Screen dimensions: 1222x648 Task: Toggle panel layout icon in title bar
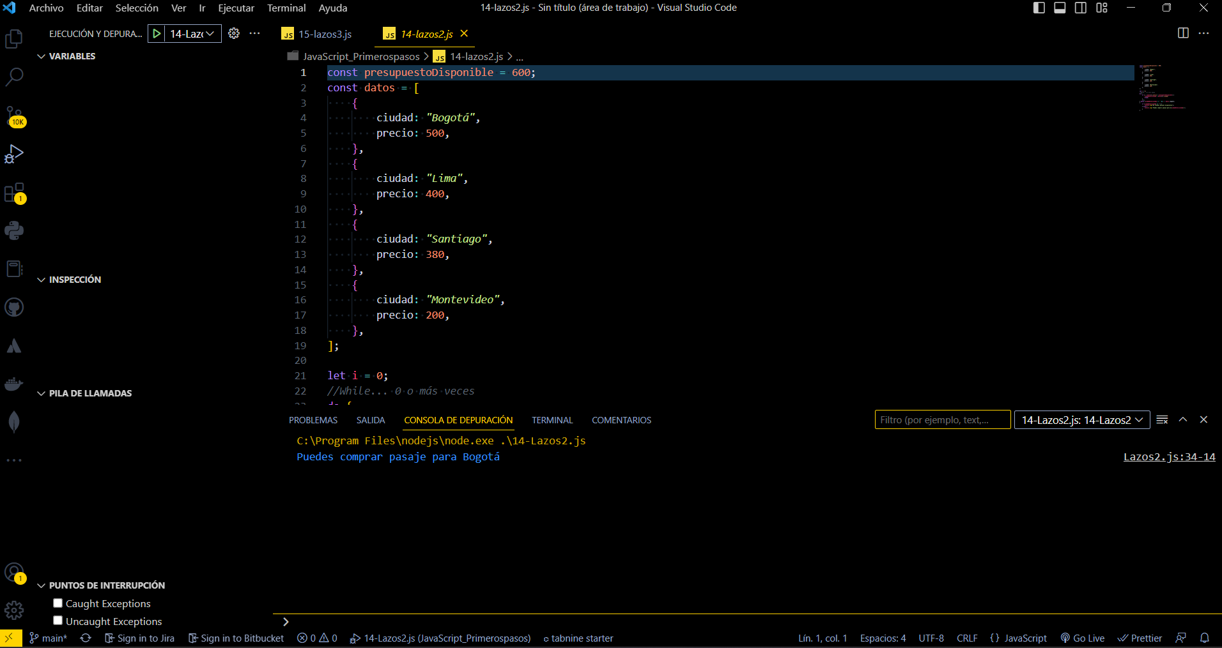pos(1060,8)
